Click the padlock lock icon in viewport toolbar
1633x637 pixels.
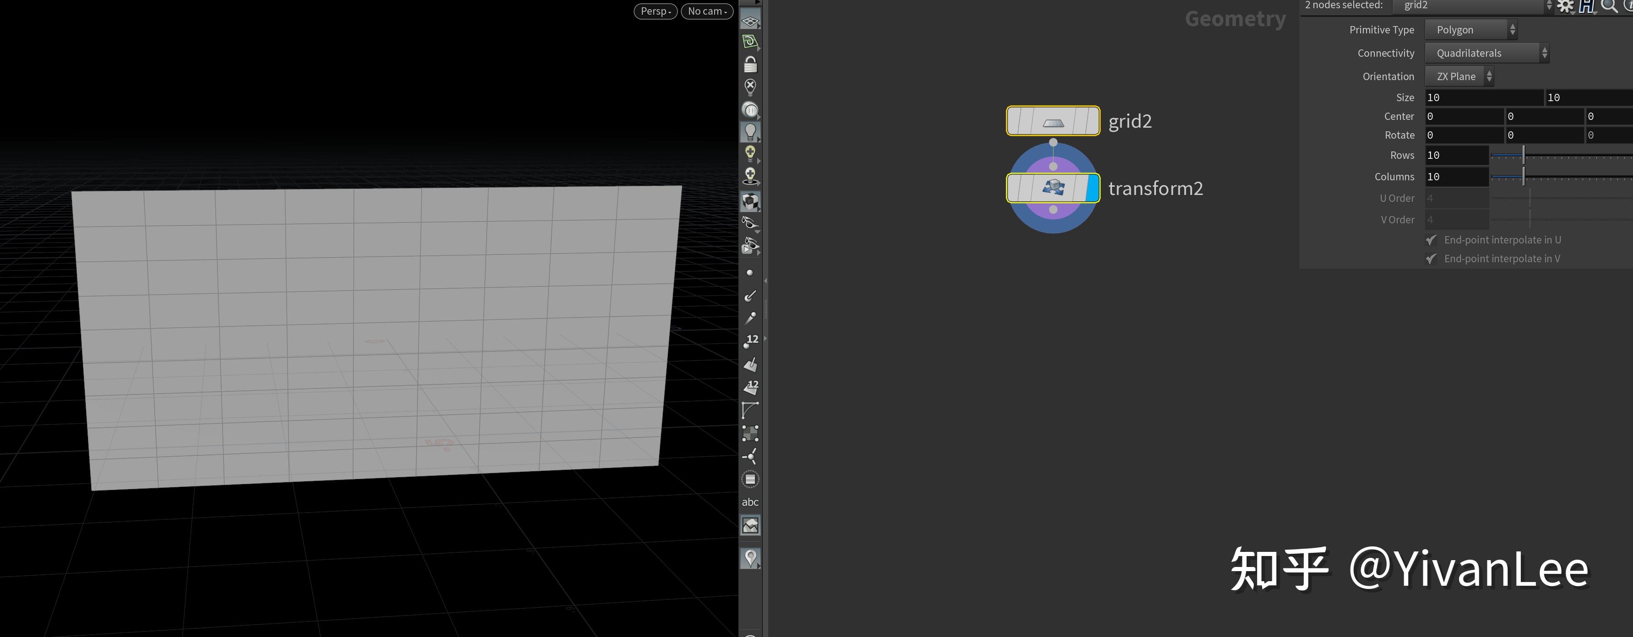(x=750, y=64)
